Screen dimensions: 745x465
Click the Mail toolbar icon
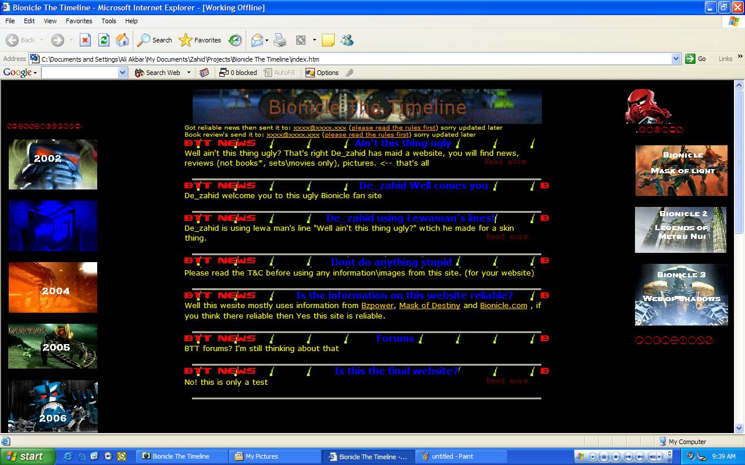click(257, 40)
